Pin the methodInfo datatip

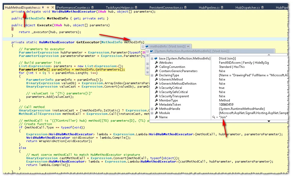click(188, 46)
